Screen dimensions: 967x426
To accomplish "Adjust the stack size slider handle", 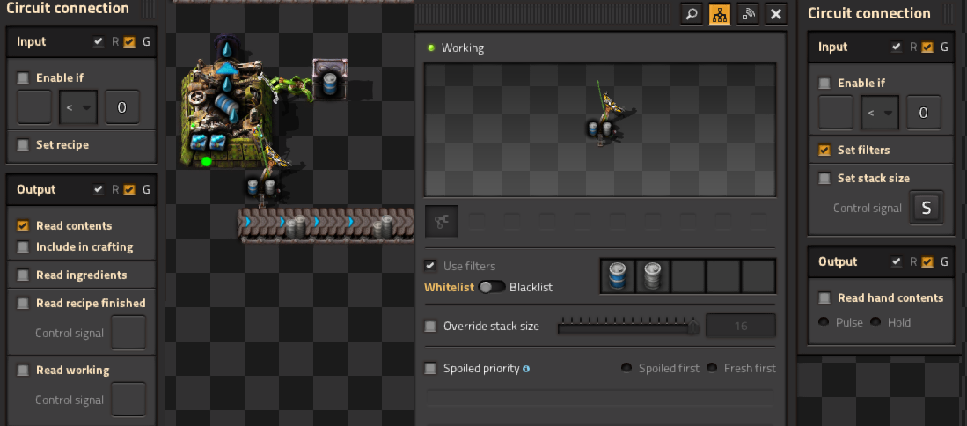I will click(x=693, y=327).
